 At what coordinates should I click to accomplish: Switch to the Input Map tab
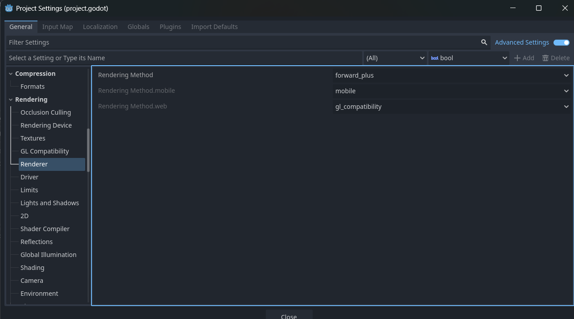click(58, 27)
